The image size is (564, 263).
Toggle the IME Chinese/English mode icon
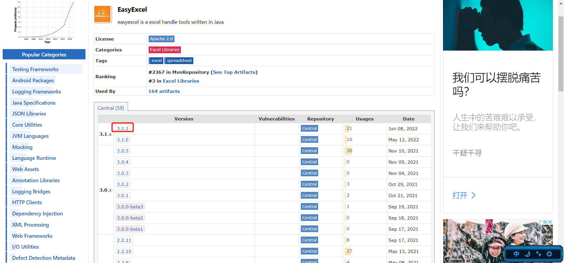coord(516,254)
